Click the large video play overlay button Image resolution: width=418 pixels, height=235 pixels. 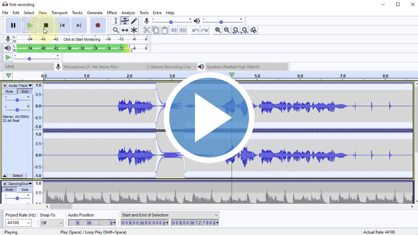209,118
